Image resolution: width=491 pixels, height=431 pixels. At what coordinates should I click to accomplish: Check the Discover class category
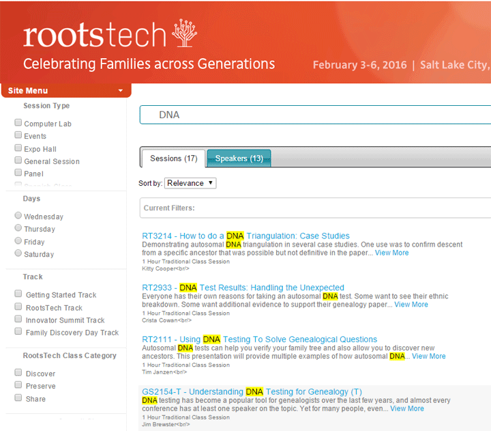[x=18, y=372]
